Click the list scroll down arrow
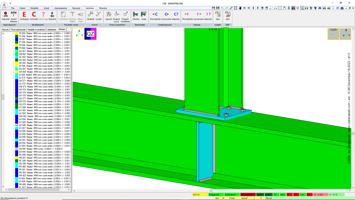 [x=3, y=187]
